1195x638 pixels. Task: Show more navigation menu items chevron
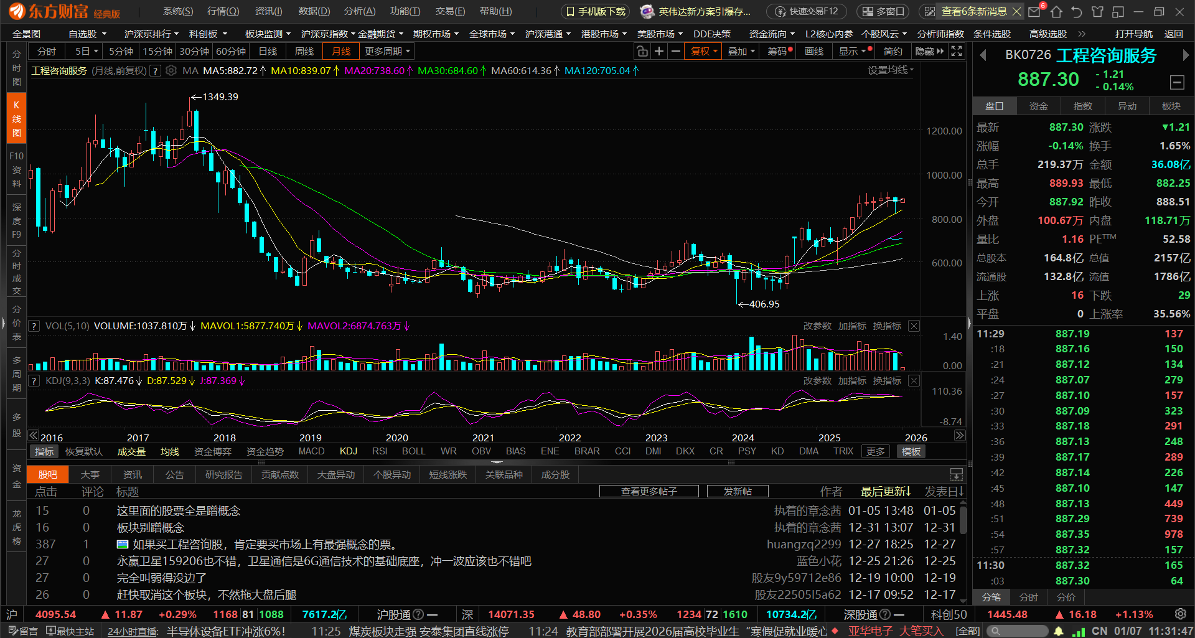click(x=1082, y=34)
